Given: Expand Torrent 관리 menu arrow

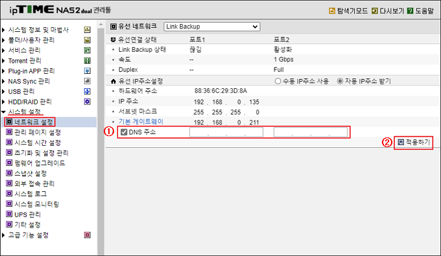Looking at the screenshot, I should coord(3,61).
